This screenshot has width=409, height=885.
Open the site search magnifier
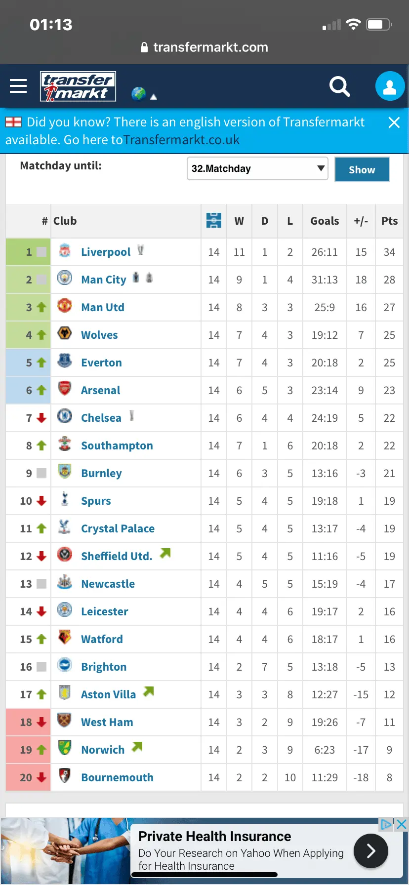click(339, 86)
